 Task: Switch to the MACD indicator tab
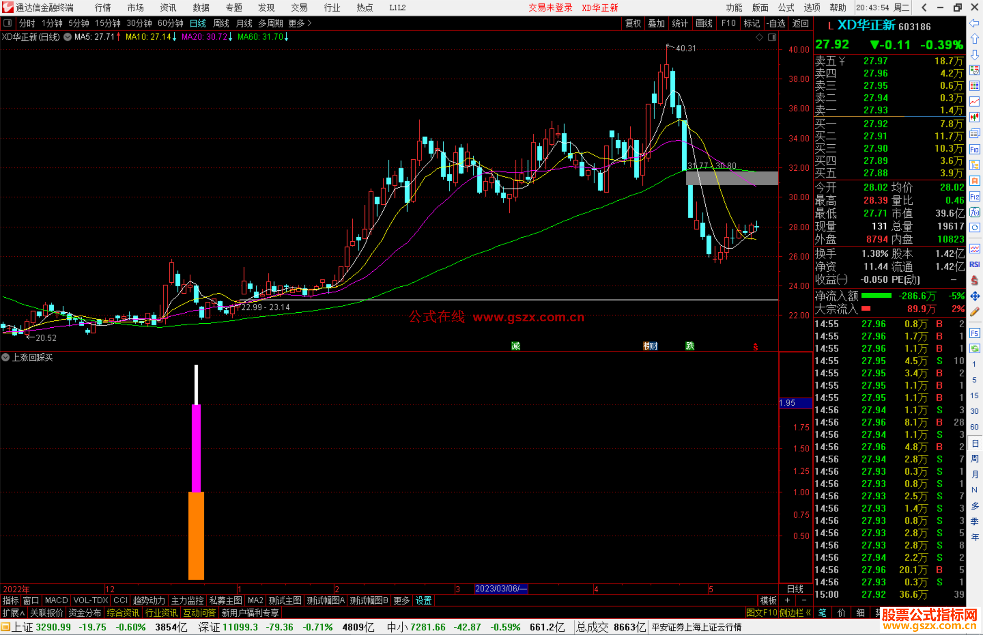click(56, 600)
